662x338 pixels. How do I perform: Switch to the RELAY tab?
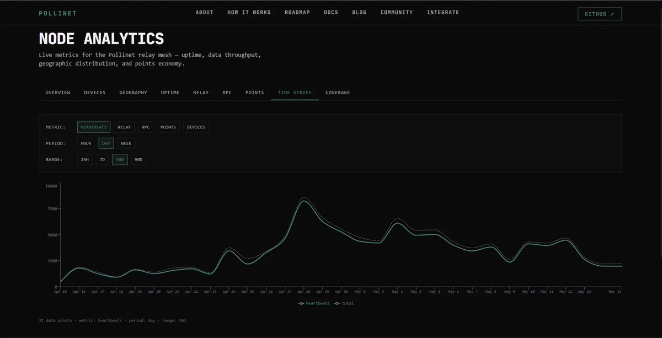pyautogui.click(x=201, y=93)
